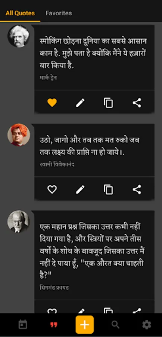The width and height of the screenshot is (162, 337).
Task: Edit the Swami Vivekananda quote
Action: tap(80, 189)
